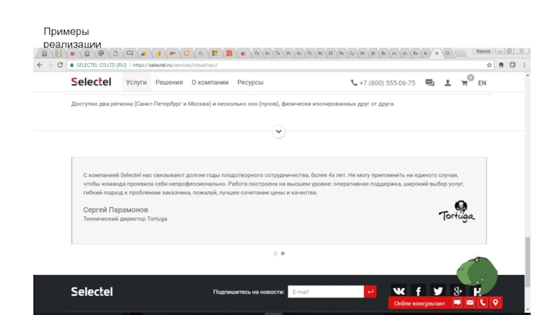
Task: Select the first testimonial carousel dot
Action: click(x=275, y=253)
